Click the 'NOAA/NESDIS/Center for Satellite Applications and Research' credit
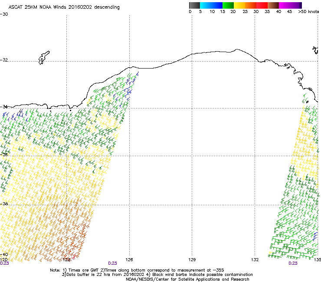Screen dimensions: 321x282 [x=187, y=279]
